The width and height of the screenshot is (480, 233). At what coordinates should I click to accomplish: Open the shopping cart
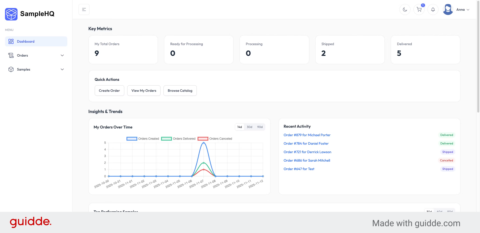coord(419,10)
